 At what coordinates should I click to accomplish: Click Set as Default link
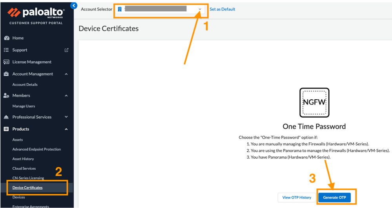point(222,9)
